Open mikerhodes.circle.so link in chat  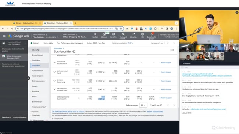(x=208, y=109)
